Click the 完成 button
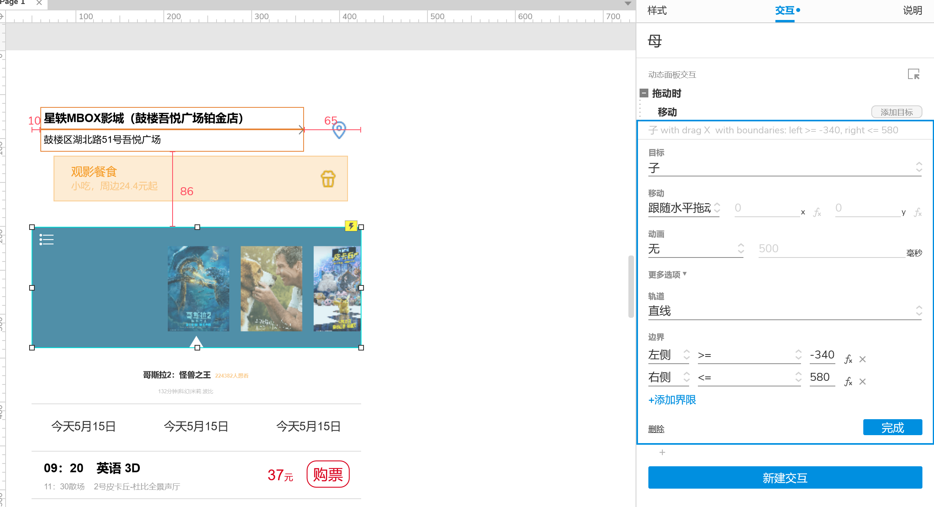The height and width of the screenshot is (507, 934). pos(892,428)
